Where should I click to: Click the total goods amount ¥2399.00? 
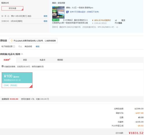pos(139,109)
